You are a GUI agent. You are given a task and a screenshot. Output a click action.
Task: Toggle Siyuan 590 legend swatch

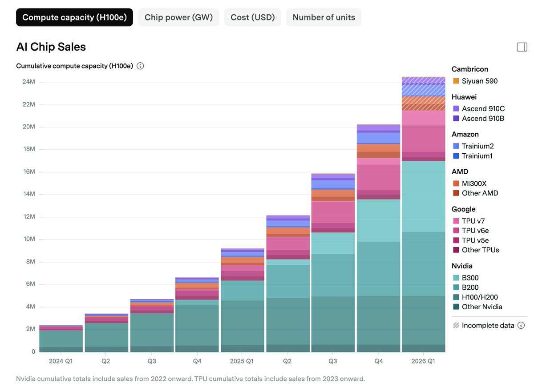(456, 81)
